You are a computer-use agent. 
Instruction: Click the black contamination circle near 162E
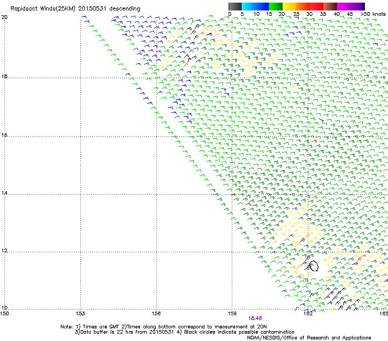[314, 266]
